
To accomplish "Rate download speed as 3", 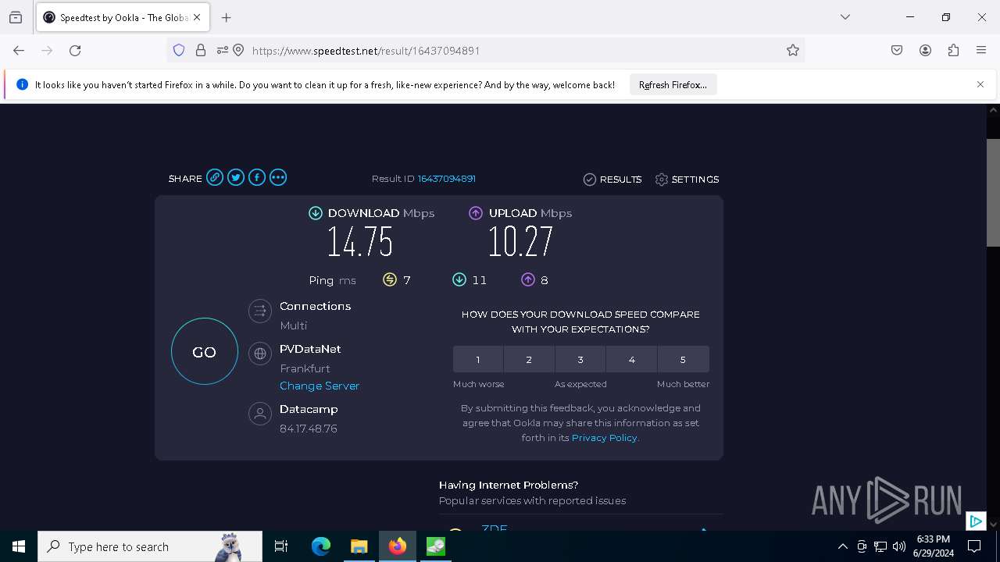I will [580, 360].
